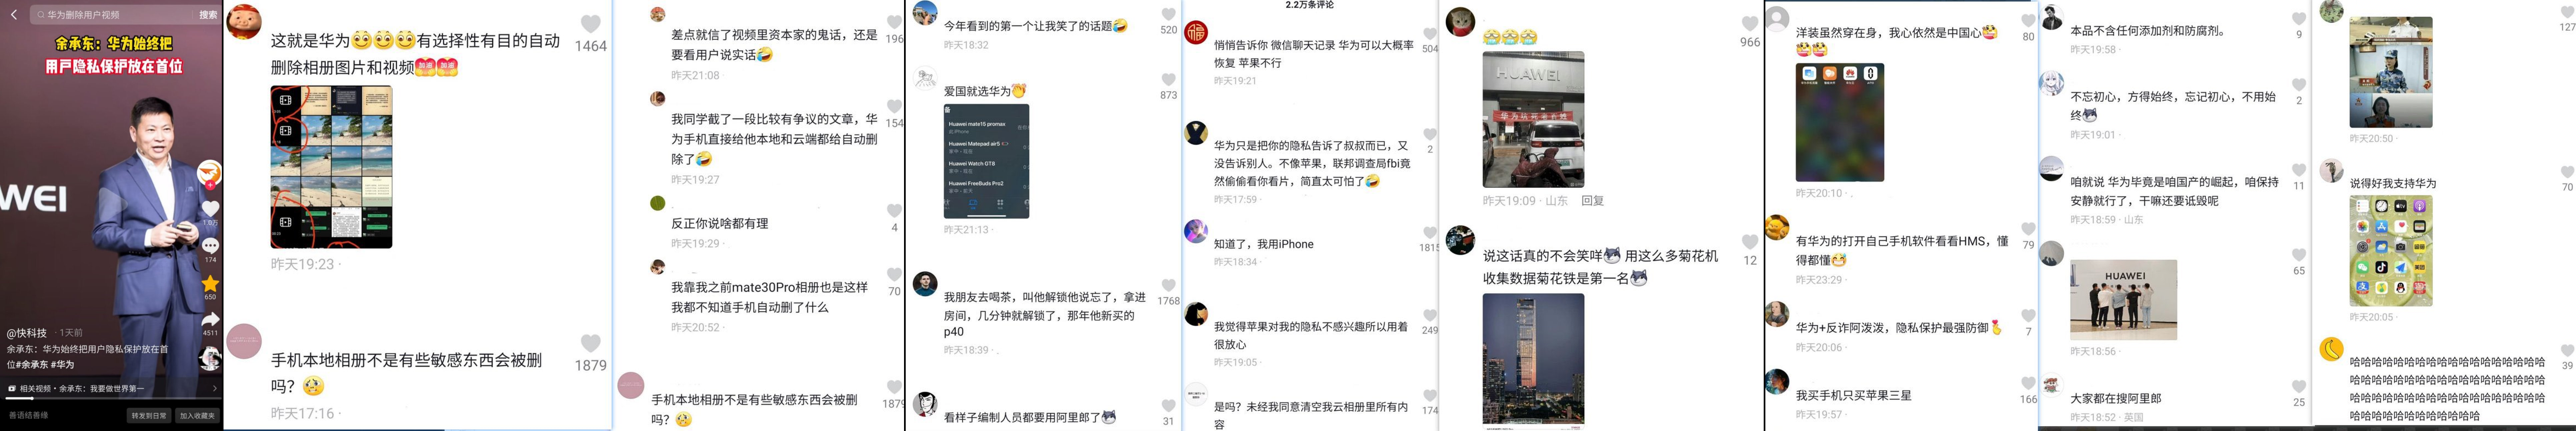This screenshot has height=431, width=2576.
Task: Favorite the video with star icon
Action: click(x=210, y=284)
